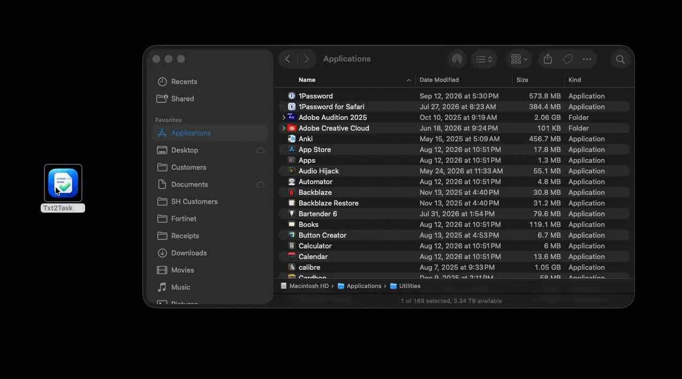Click the Tags icon in Finder toolbar
The width and height of the screenshot is (682, 379).
(567, 59)
